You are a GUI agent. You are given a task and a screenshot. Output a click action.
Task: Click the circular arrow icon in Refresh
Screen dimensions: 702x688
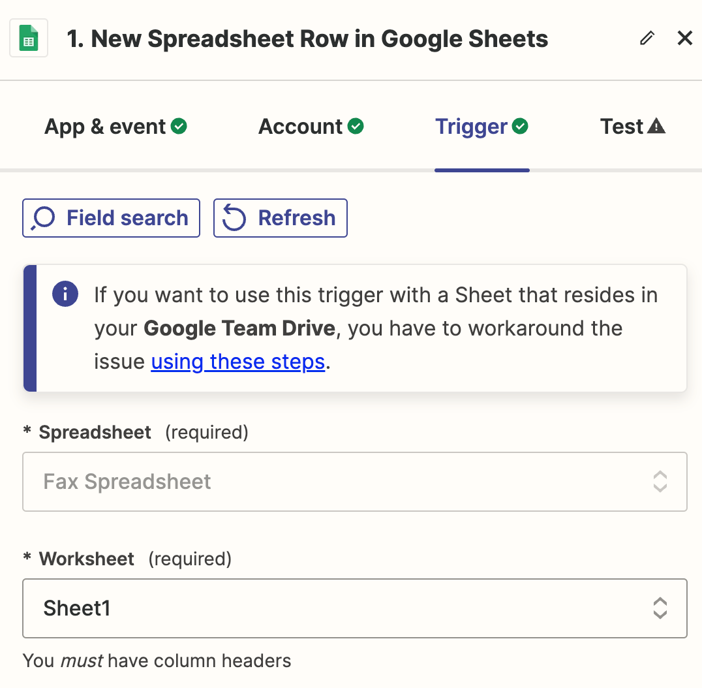pyautogui.click(x=234, y=217)
